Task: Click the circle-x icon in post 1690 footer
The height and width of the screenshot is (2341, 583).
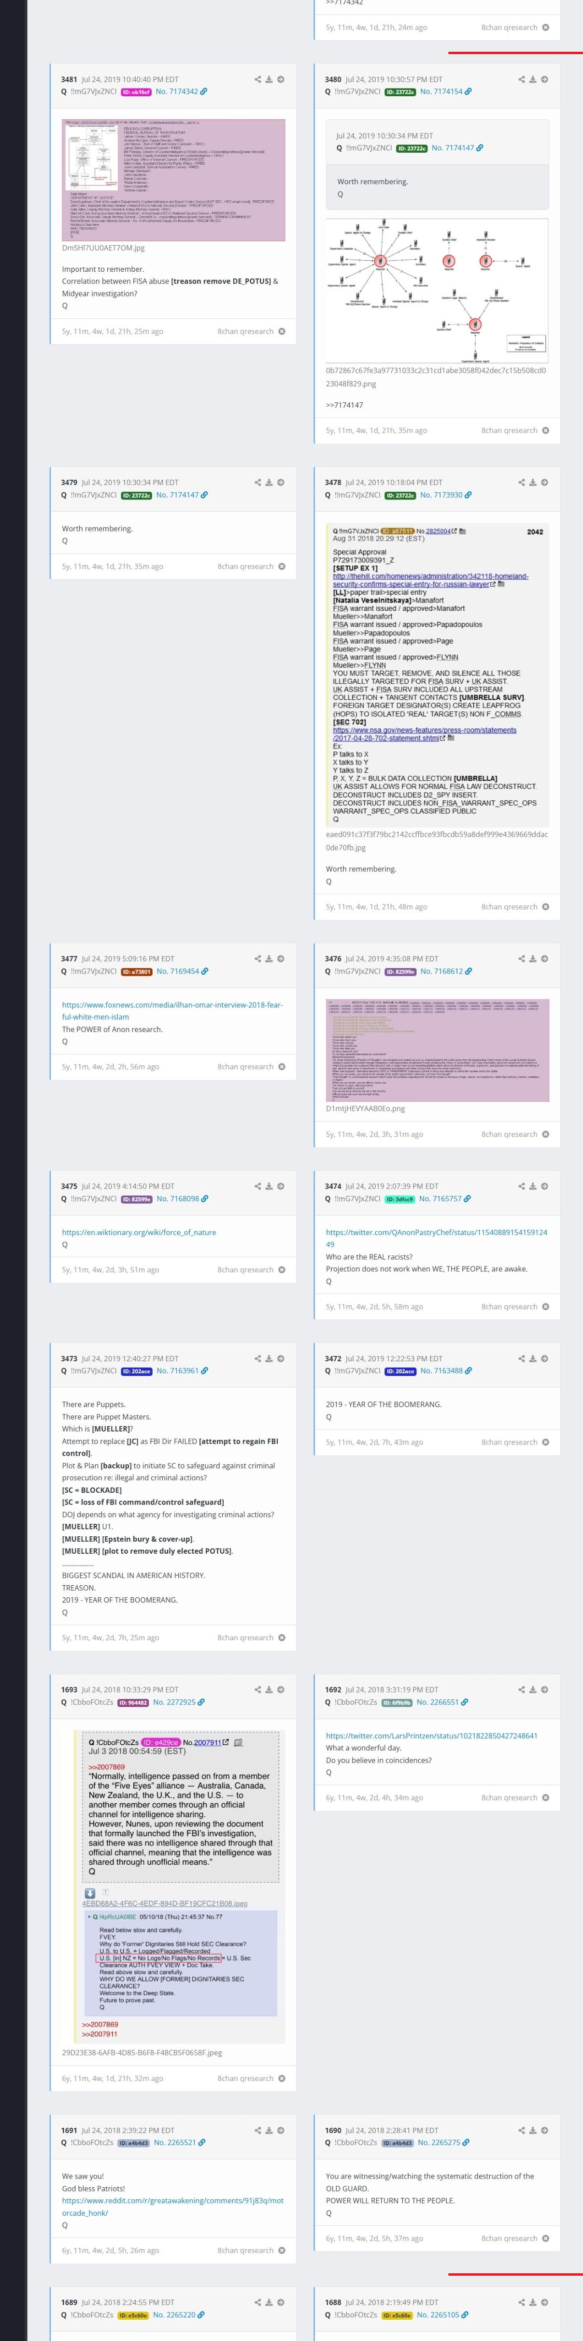Action: [x=546, y=2238]
